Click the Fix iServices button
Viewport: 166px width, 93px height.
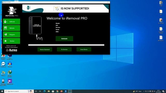coord(64,49)
